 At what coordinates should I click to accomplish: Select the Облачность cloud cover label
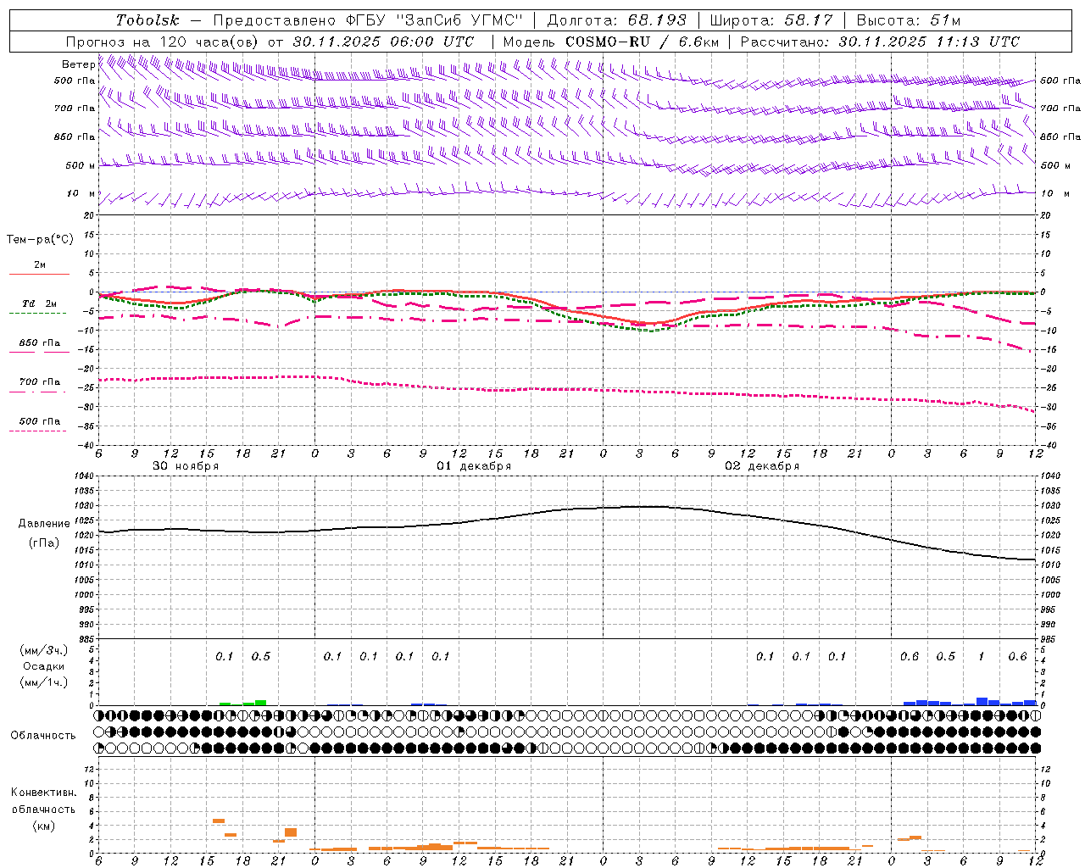(43, 736)
